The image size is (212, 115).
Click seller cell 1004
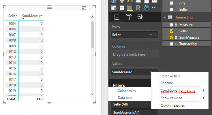coord(12,24)
